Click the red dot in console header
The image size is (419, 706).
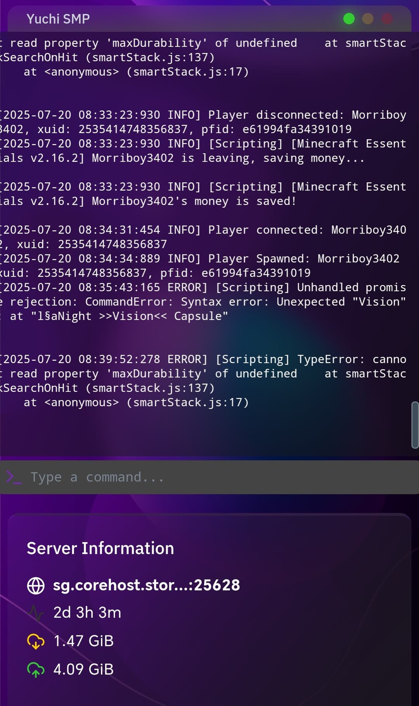[x=387, y=19]
